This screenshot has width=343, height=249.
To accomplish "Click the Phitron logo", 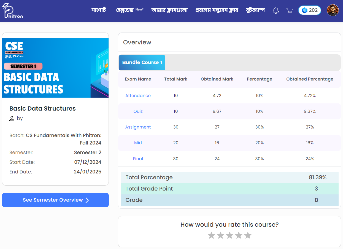I will (x=12, y=10).
